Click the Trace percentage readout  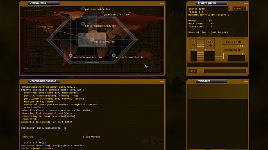tap(196, 12)
